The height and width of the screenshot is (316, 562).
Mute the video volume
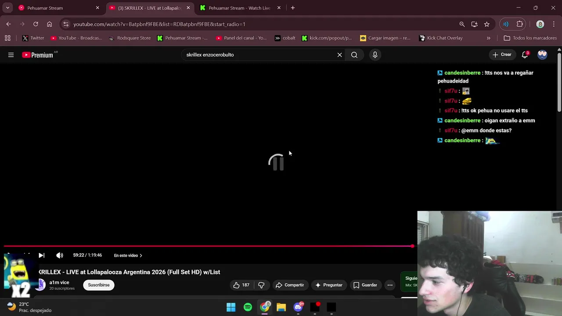click(60, 255)
